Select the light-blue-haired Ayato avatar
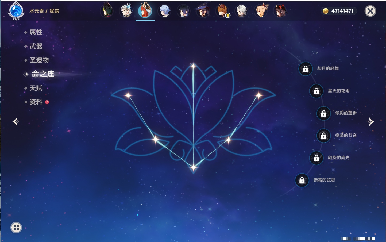This screenshot has height=242, width=386. tap(164, 11)
